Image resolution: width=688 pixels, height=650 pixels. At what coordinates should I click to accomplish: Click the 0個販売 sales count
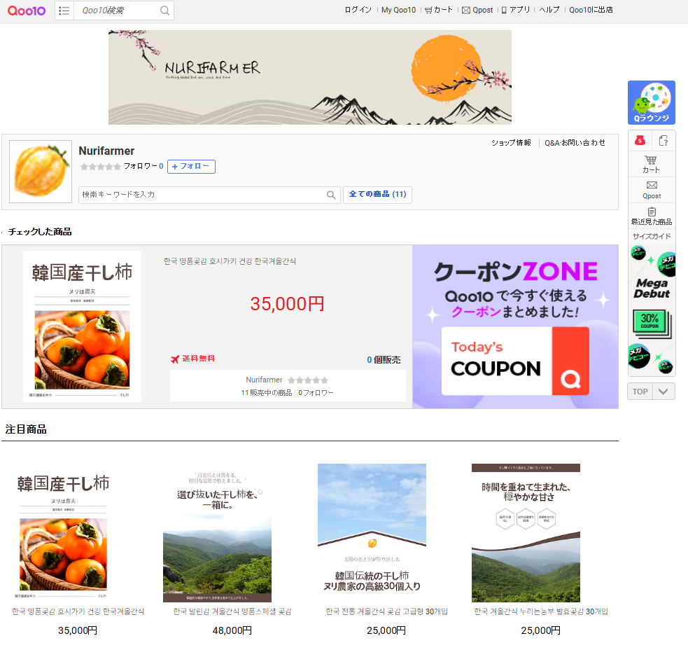tap(384, 360)
